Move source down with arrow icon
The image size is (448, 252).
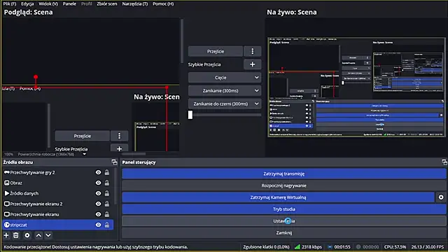[48, 235]
